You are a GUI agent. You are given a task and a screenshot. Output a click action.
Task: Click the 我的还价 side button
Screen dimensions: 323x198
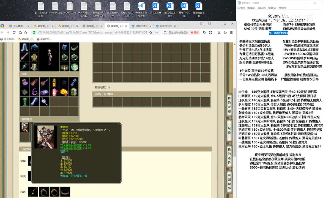click(x=229, y=156)
